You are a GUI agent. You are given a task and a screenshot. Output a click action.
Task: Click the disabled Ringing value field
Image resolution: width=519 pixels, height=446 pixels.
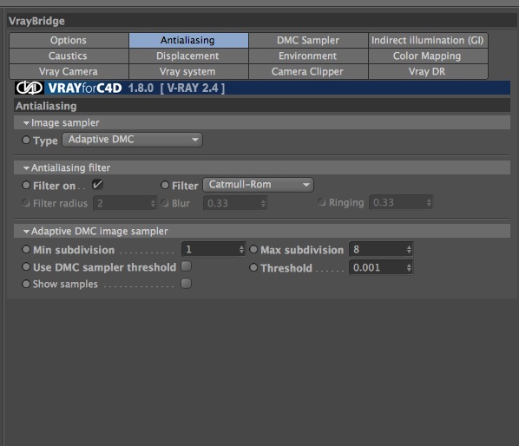(401, 202)
